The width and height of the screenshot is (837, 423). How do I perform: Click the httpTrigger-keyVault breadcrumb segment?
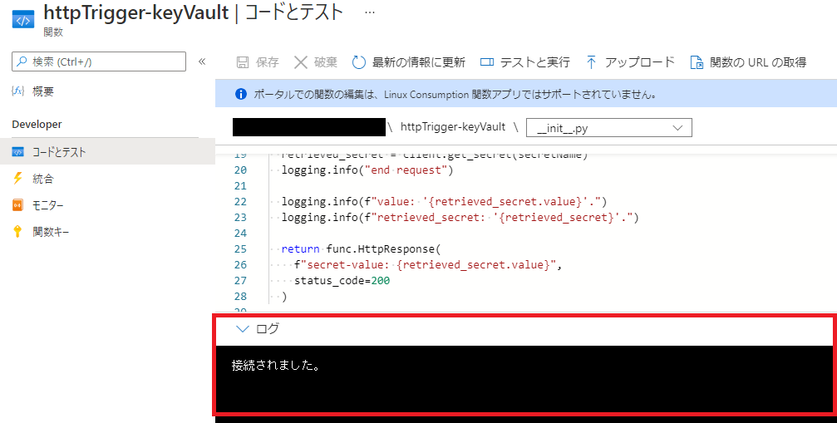click(x=453, y=127)
